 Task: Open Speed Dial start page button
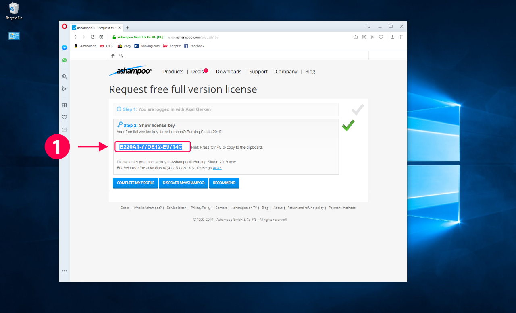[101, 37]
